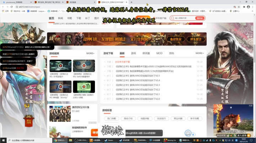Select the 游戏 tab in downloads
Screen dimensions: 256x143
(133, 53)
